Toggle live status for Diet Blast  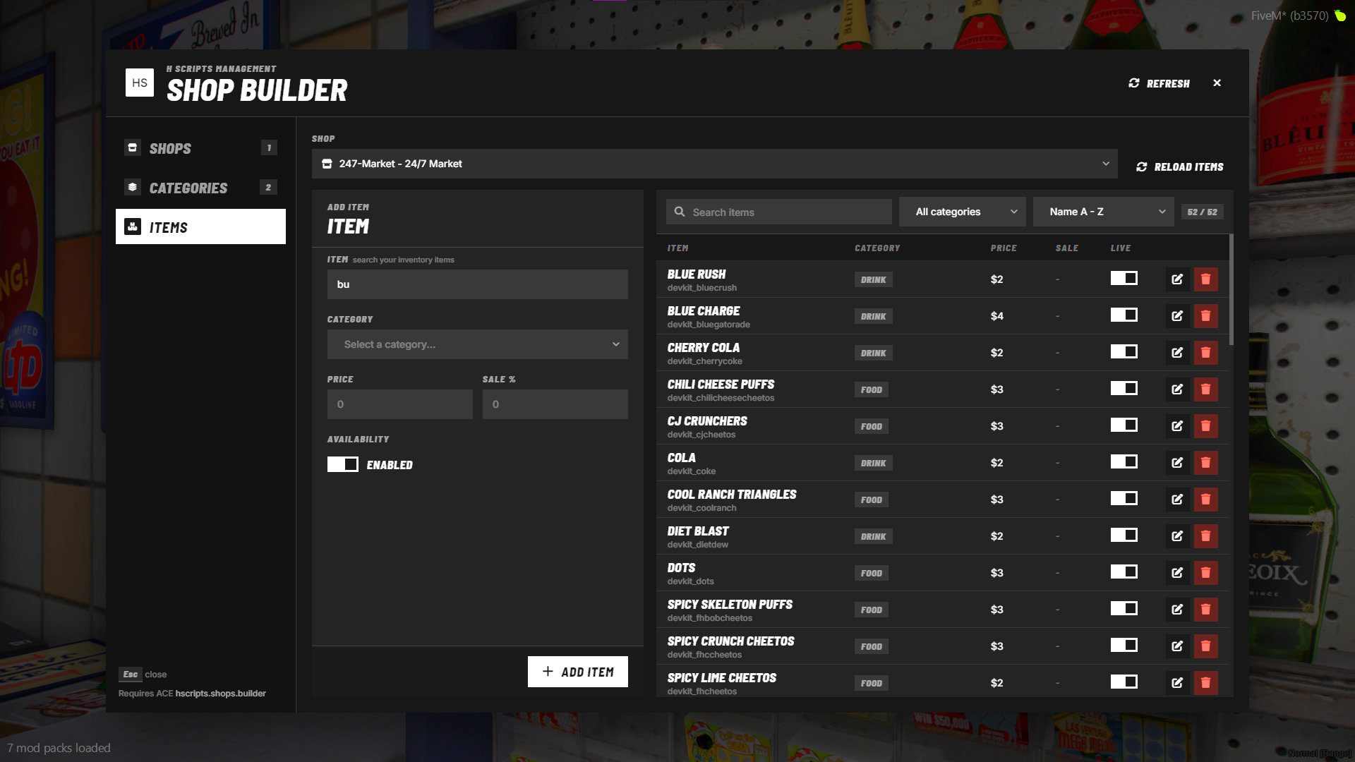pyautogui.click(x=1124, y=536)
